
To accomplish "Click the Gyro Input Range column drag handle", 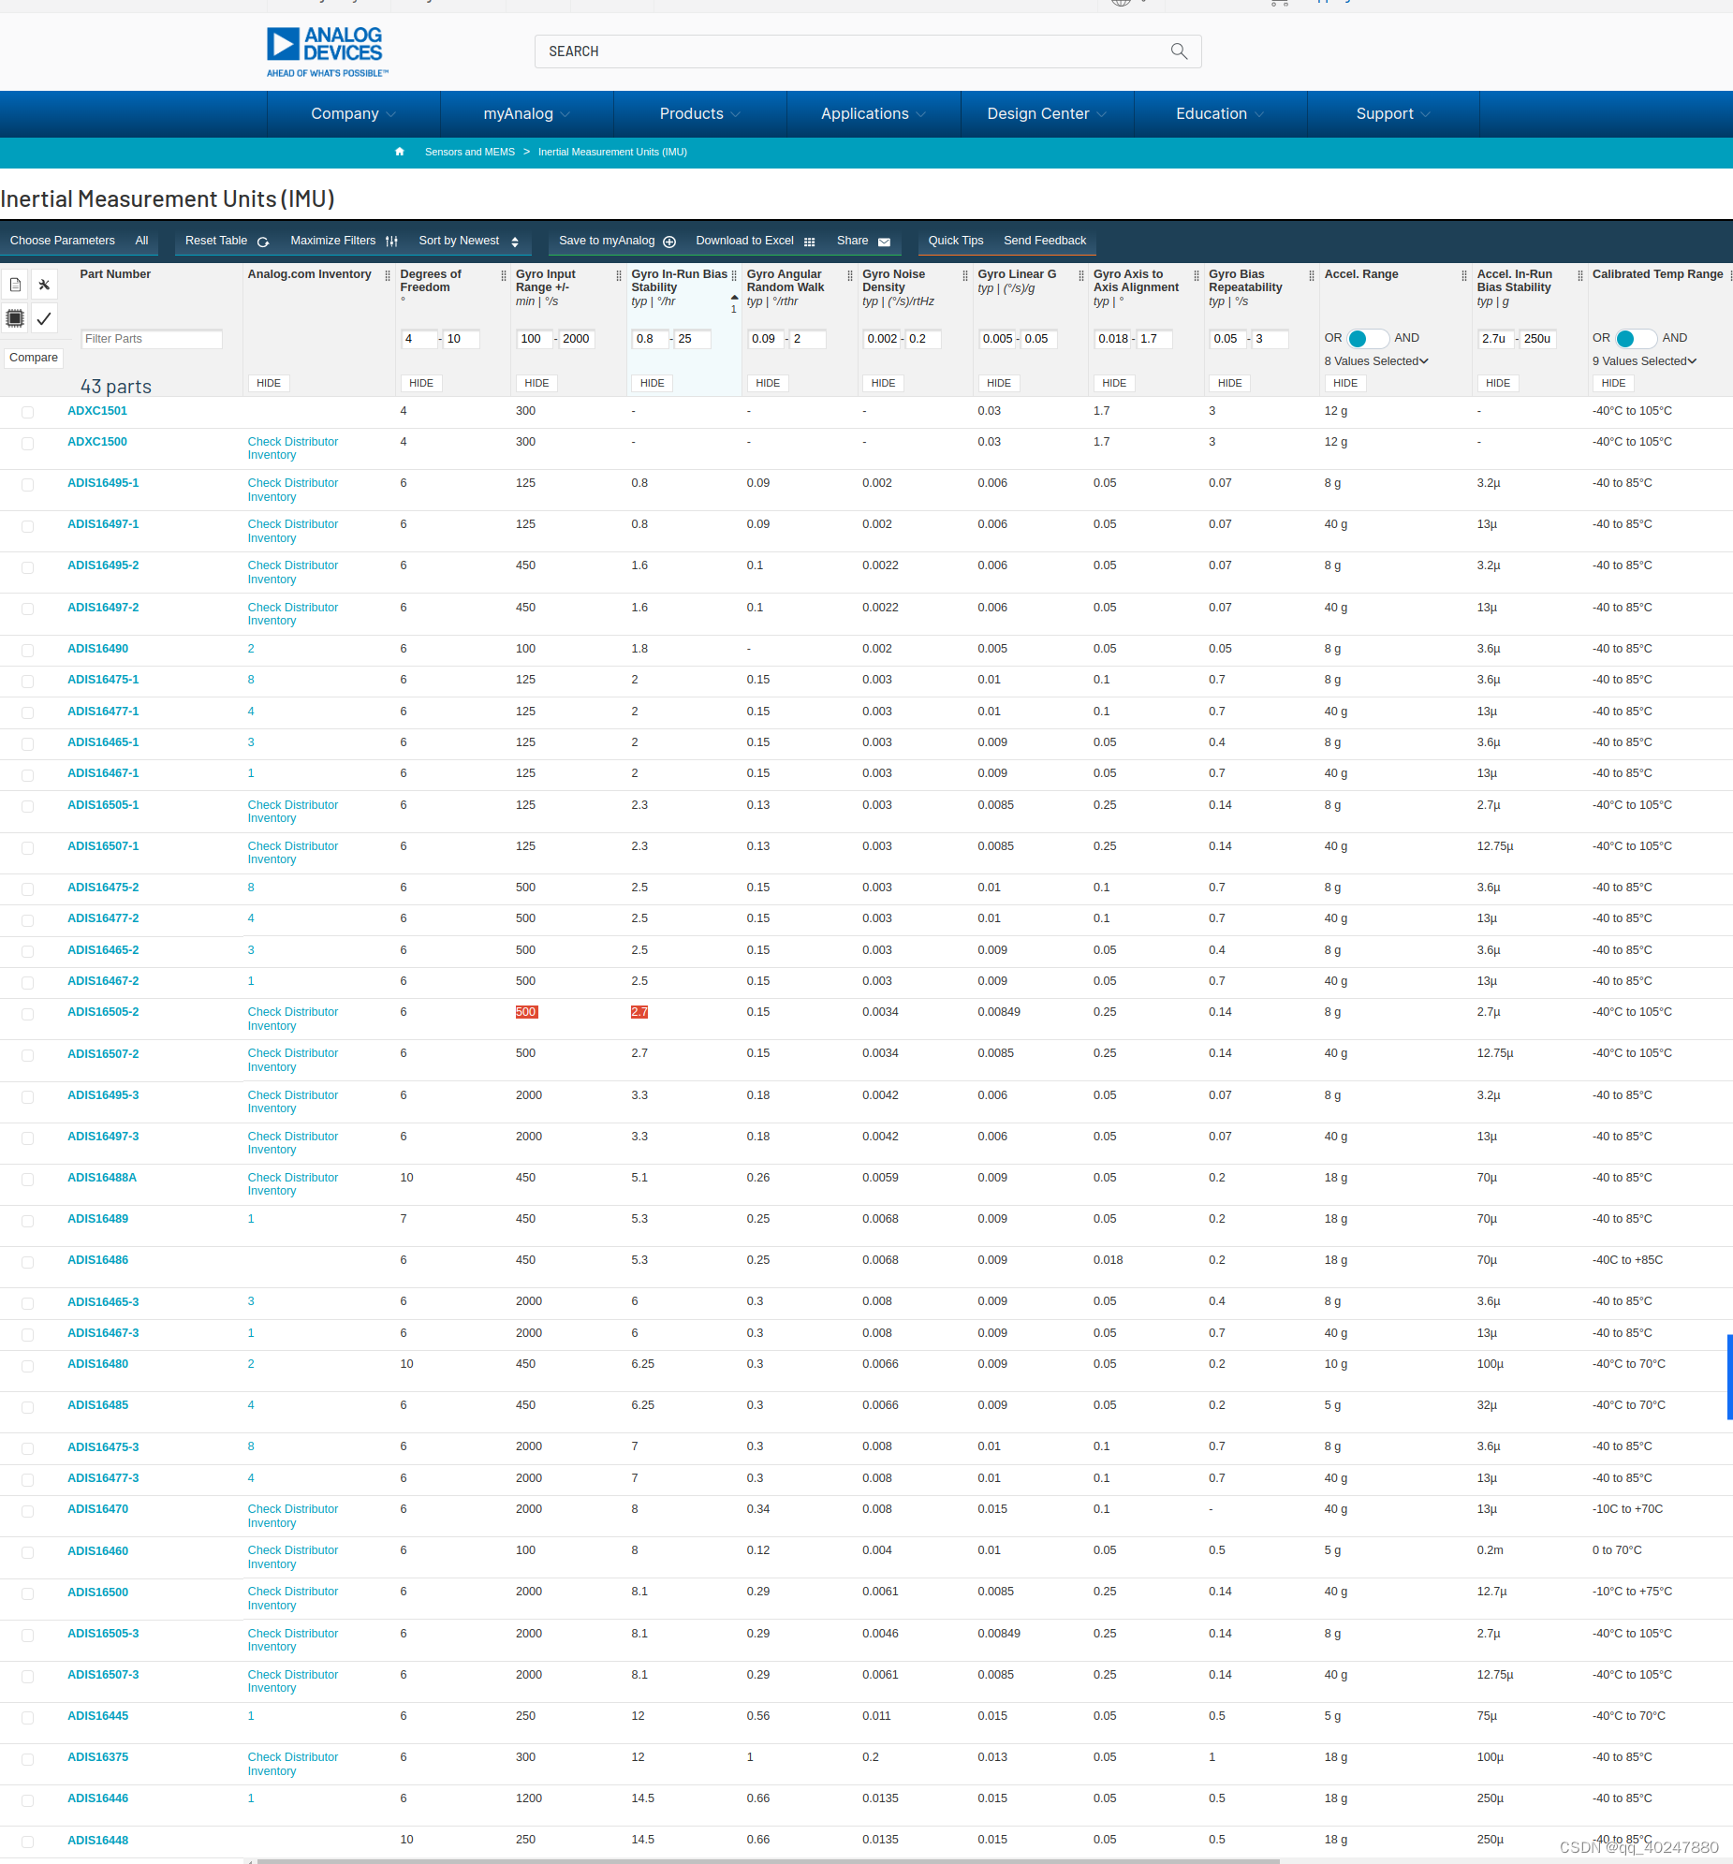I will click(x=619, y=275).
